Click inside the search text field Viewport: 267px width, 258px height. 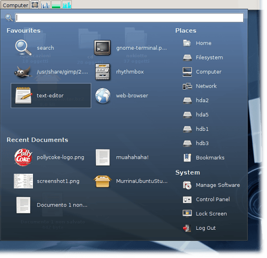[x=129, y=18]
